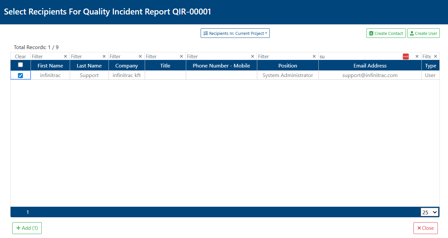Sort by the Type column header
Viewport: 448px width, 238px height.
coord(431,66)
